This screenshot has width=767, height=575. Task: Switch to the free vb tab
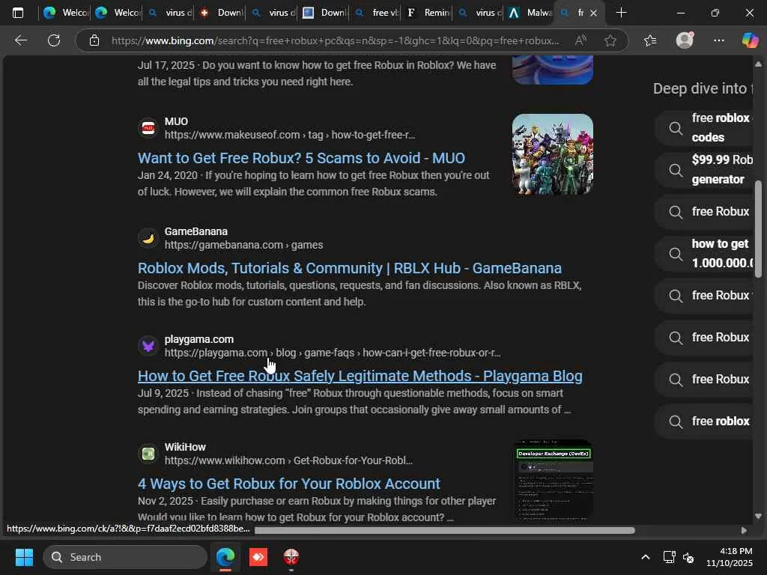[x=376, y=13]
